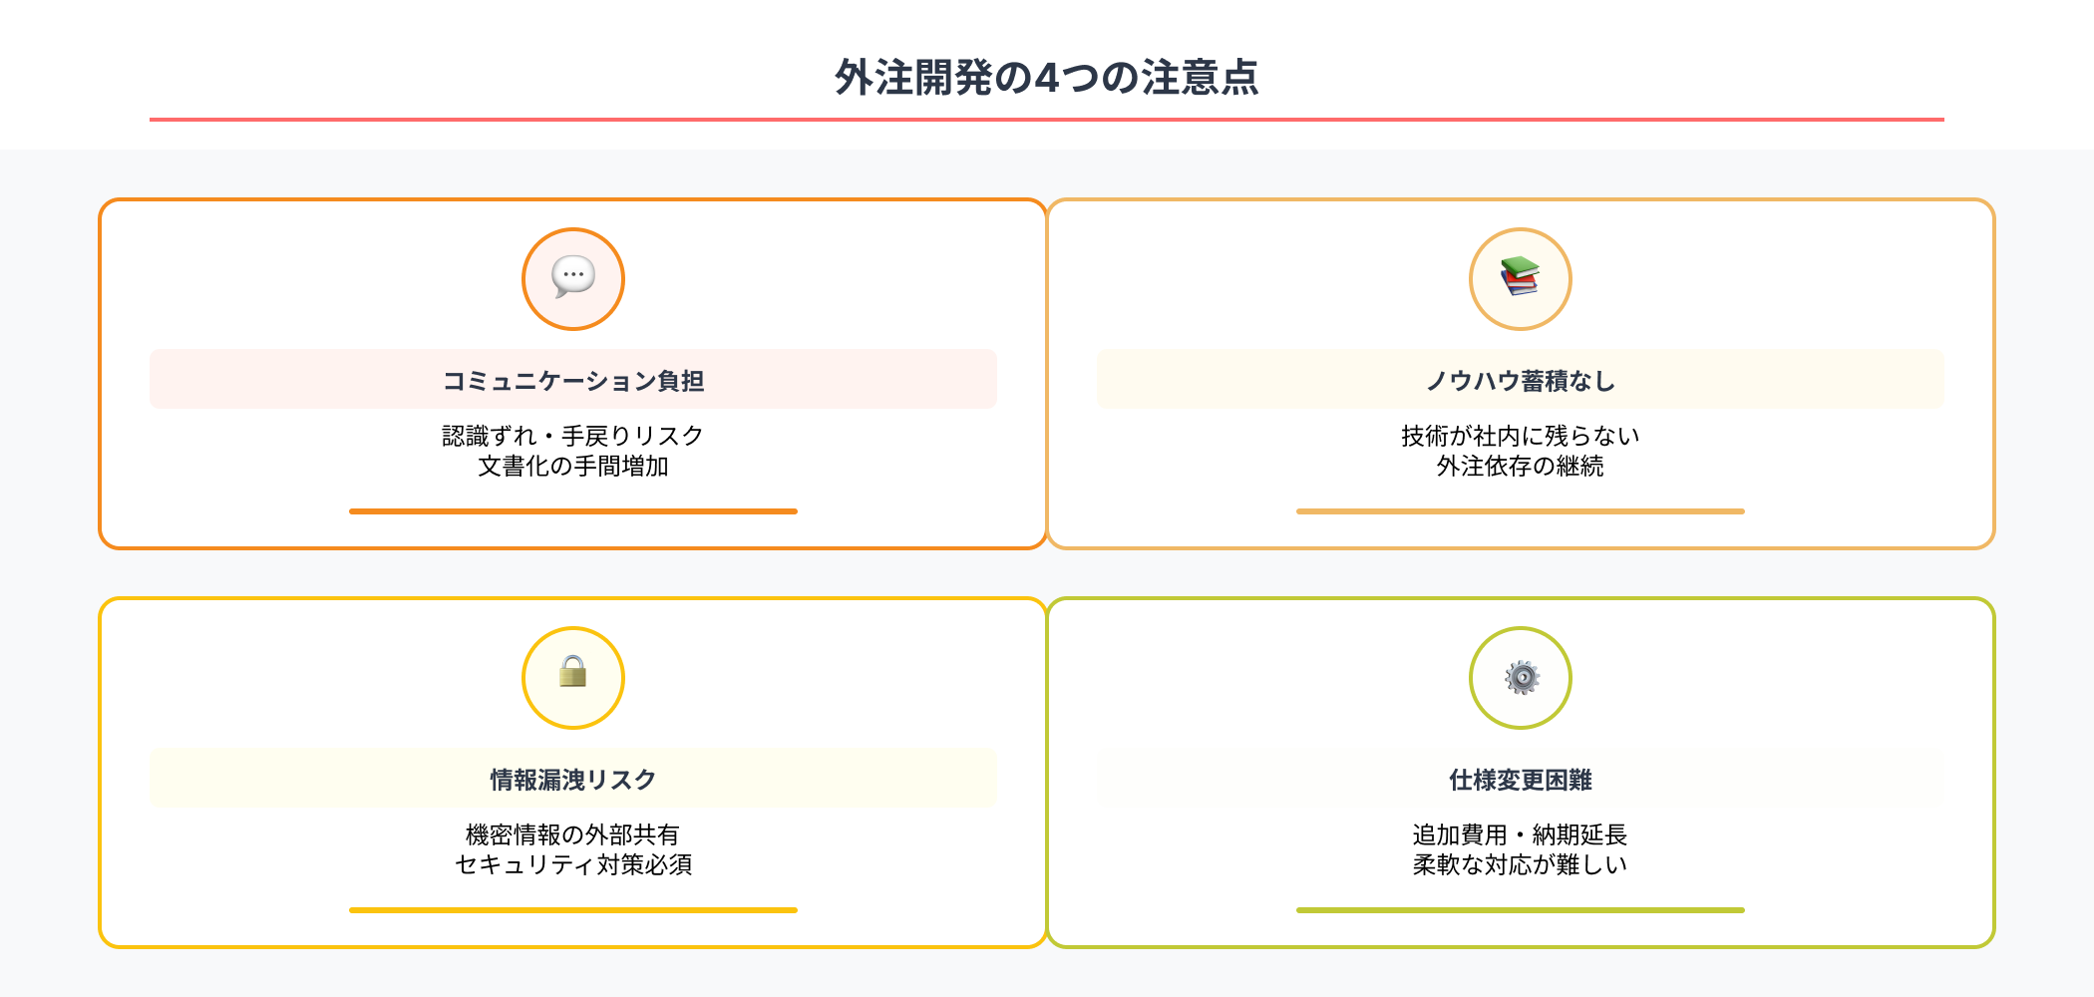Click the speech bubble communication icon

573,278
